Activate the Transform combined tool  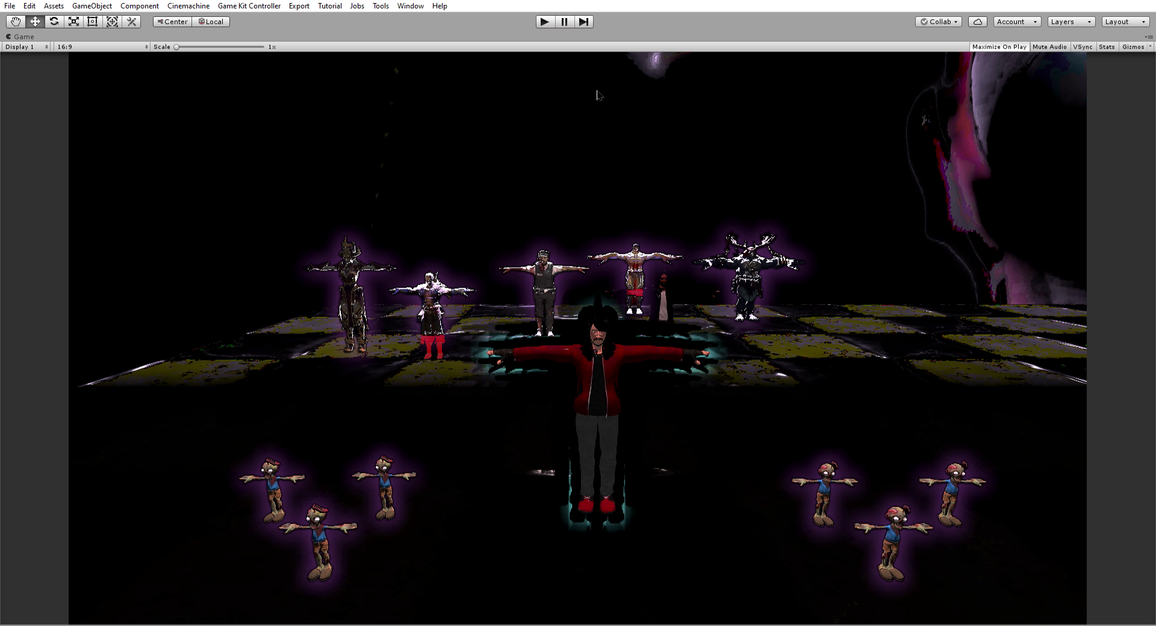coord(112,22)
